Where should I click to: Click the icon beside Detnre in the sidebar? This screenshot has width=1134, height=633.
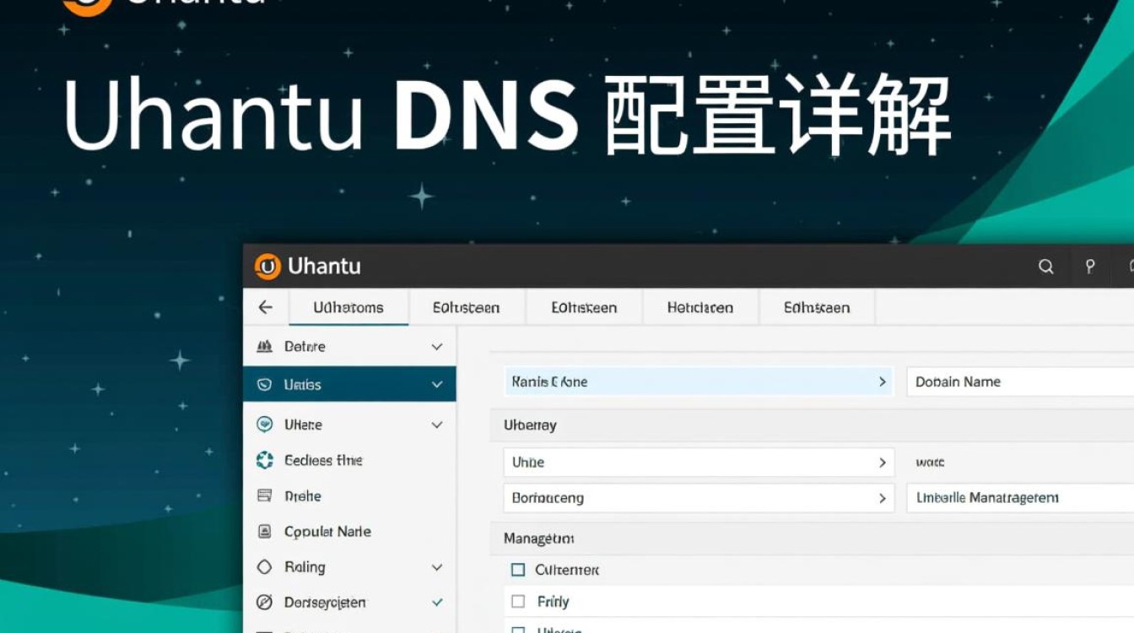click(264, 347)
